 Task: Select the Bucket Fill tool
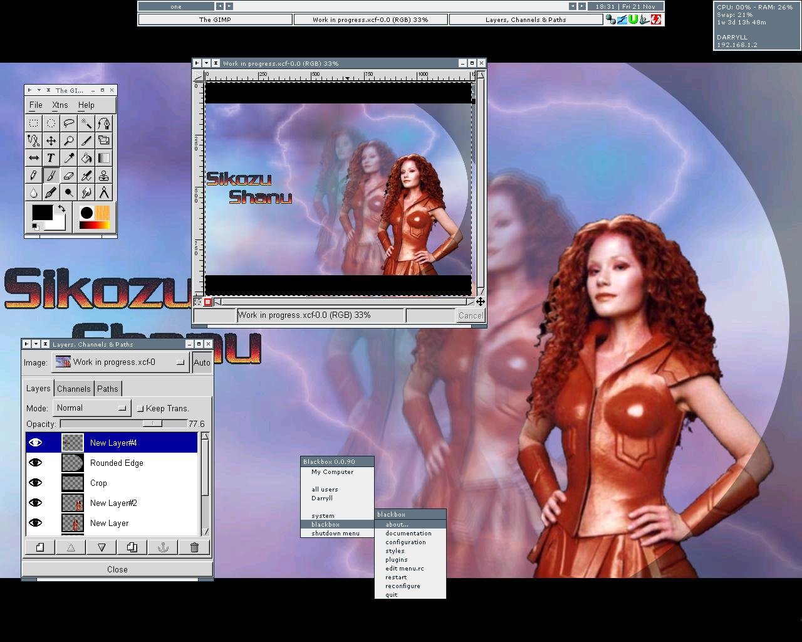[x=86, y=158]
